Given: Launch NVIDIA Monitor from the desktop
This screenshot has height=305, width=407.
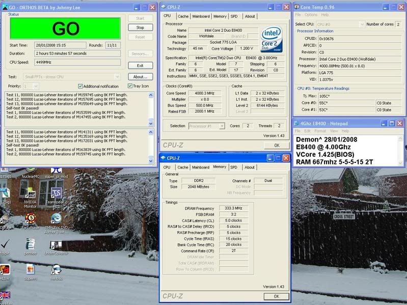Looking at the screenshot, I should point(31,198).
